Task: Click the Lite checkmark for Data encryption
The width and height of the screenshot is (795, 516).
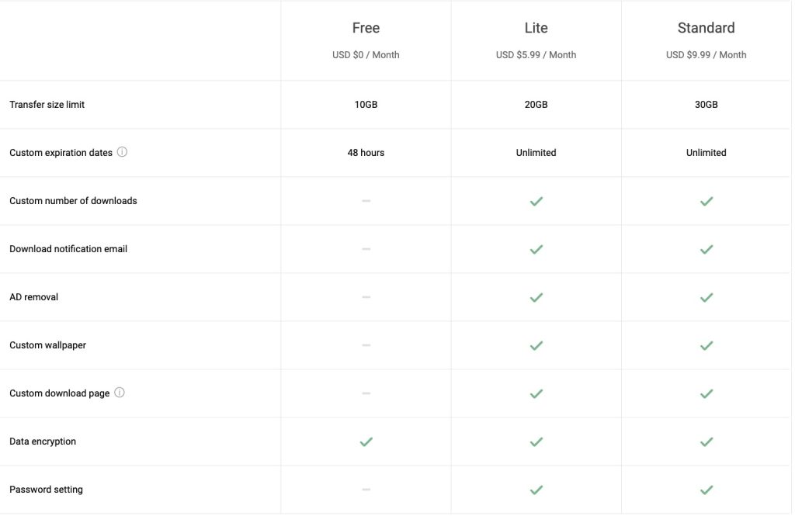Action: pyautogui.click(x=536, y=442)
